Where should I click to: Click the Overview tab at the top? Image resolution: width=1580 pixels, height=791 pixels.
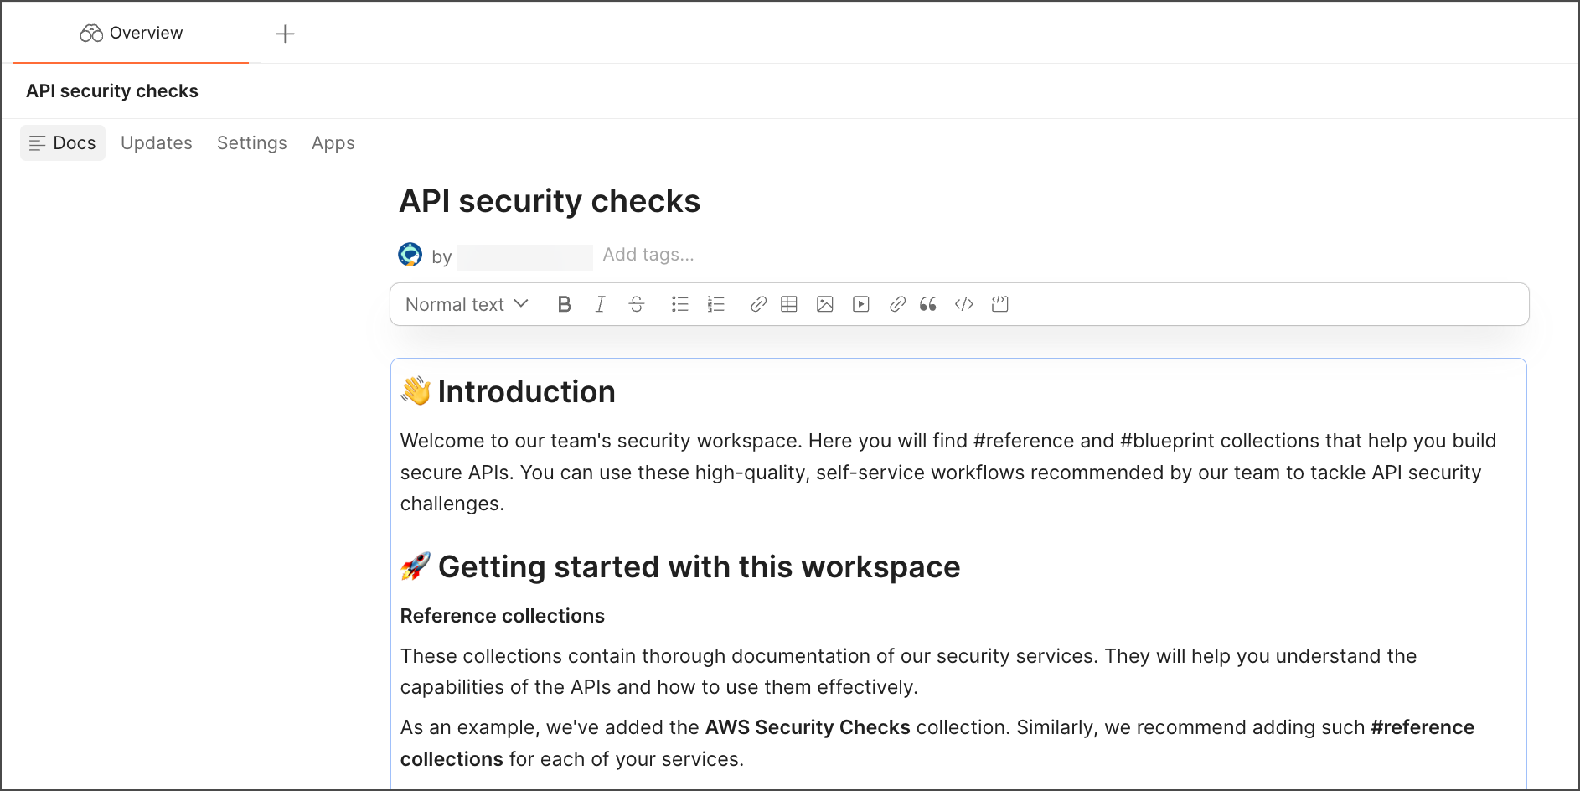pyautogui.click(x=132, y=34)
